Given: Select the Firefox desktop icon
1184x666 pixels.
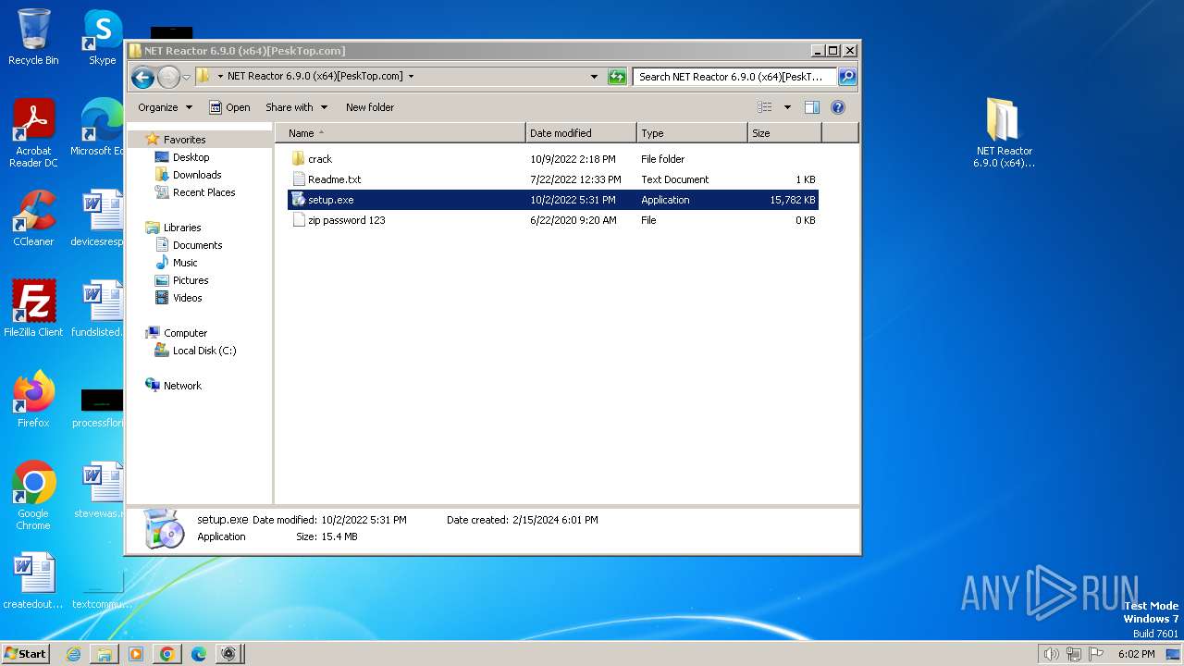Looking at the screenshot, I should pos(33,400).
